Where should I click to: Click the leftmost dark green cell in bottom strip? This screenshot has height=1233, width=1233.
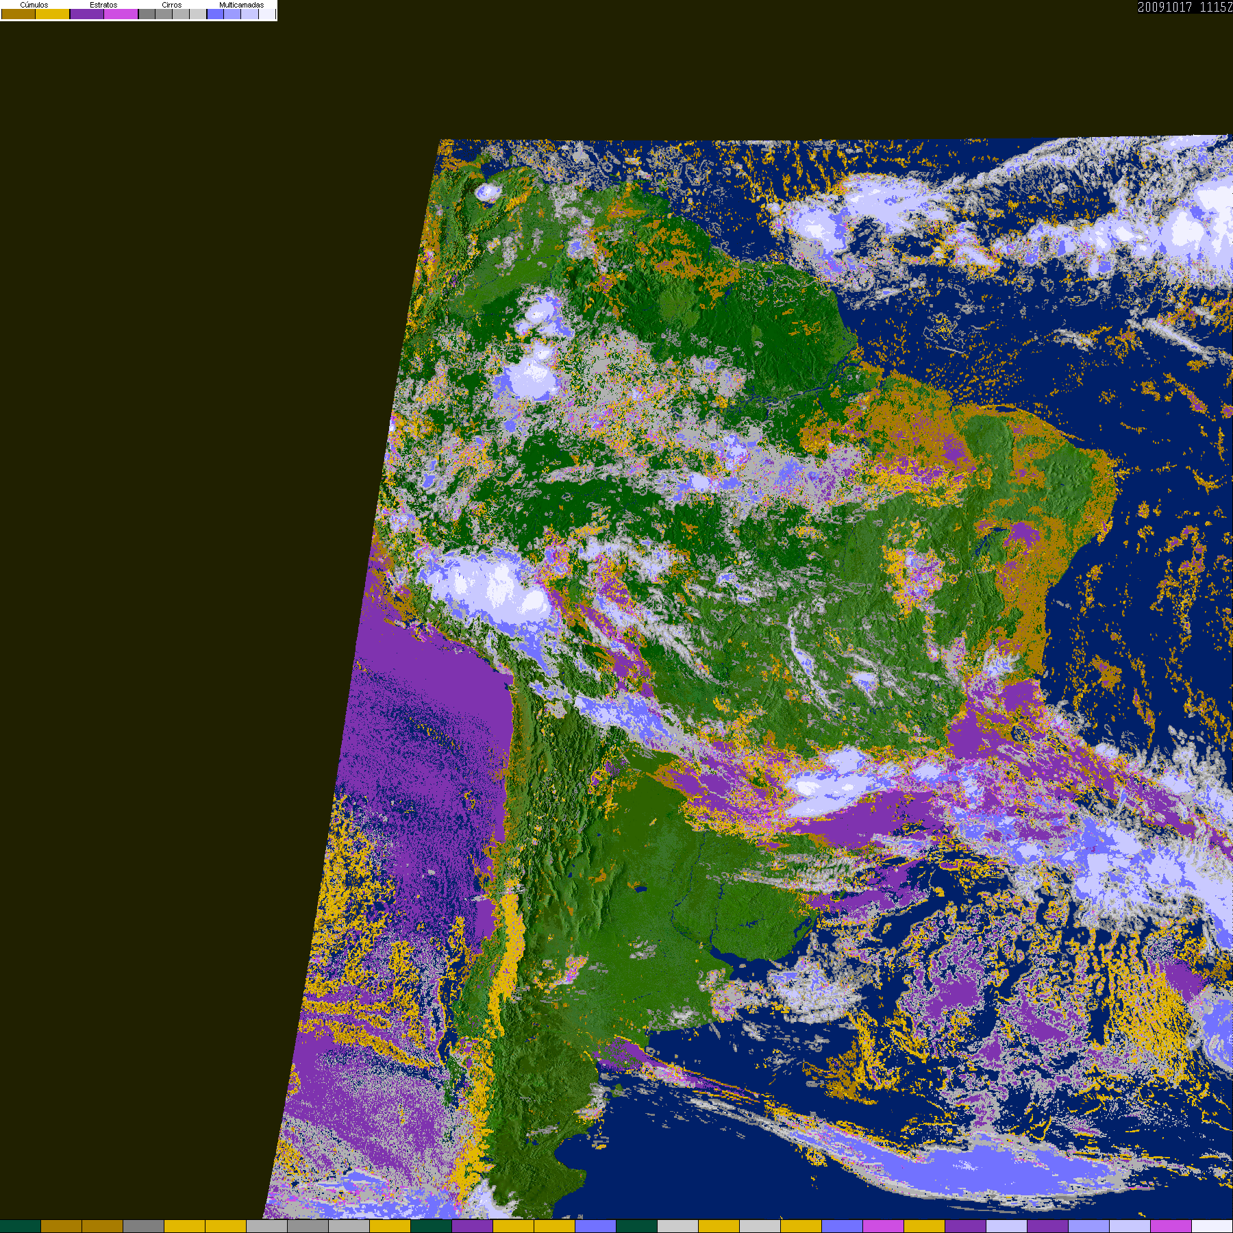tap(21, 1227)
